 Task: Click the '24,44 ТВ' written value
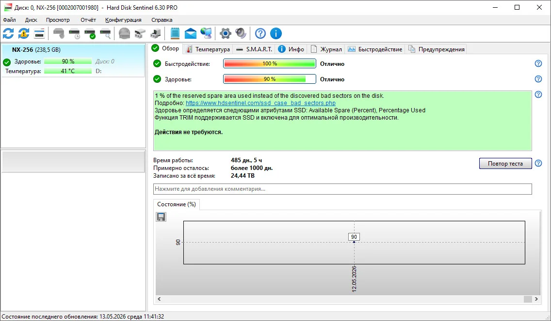(243, 176)
